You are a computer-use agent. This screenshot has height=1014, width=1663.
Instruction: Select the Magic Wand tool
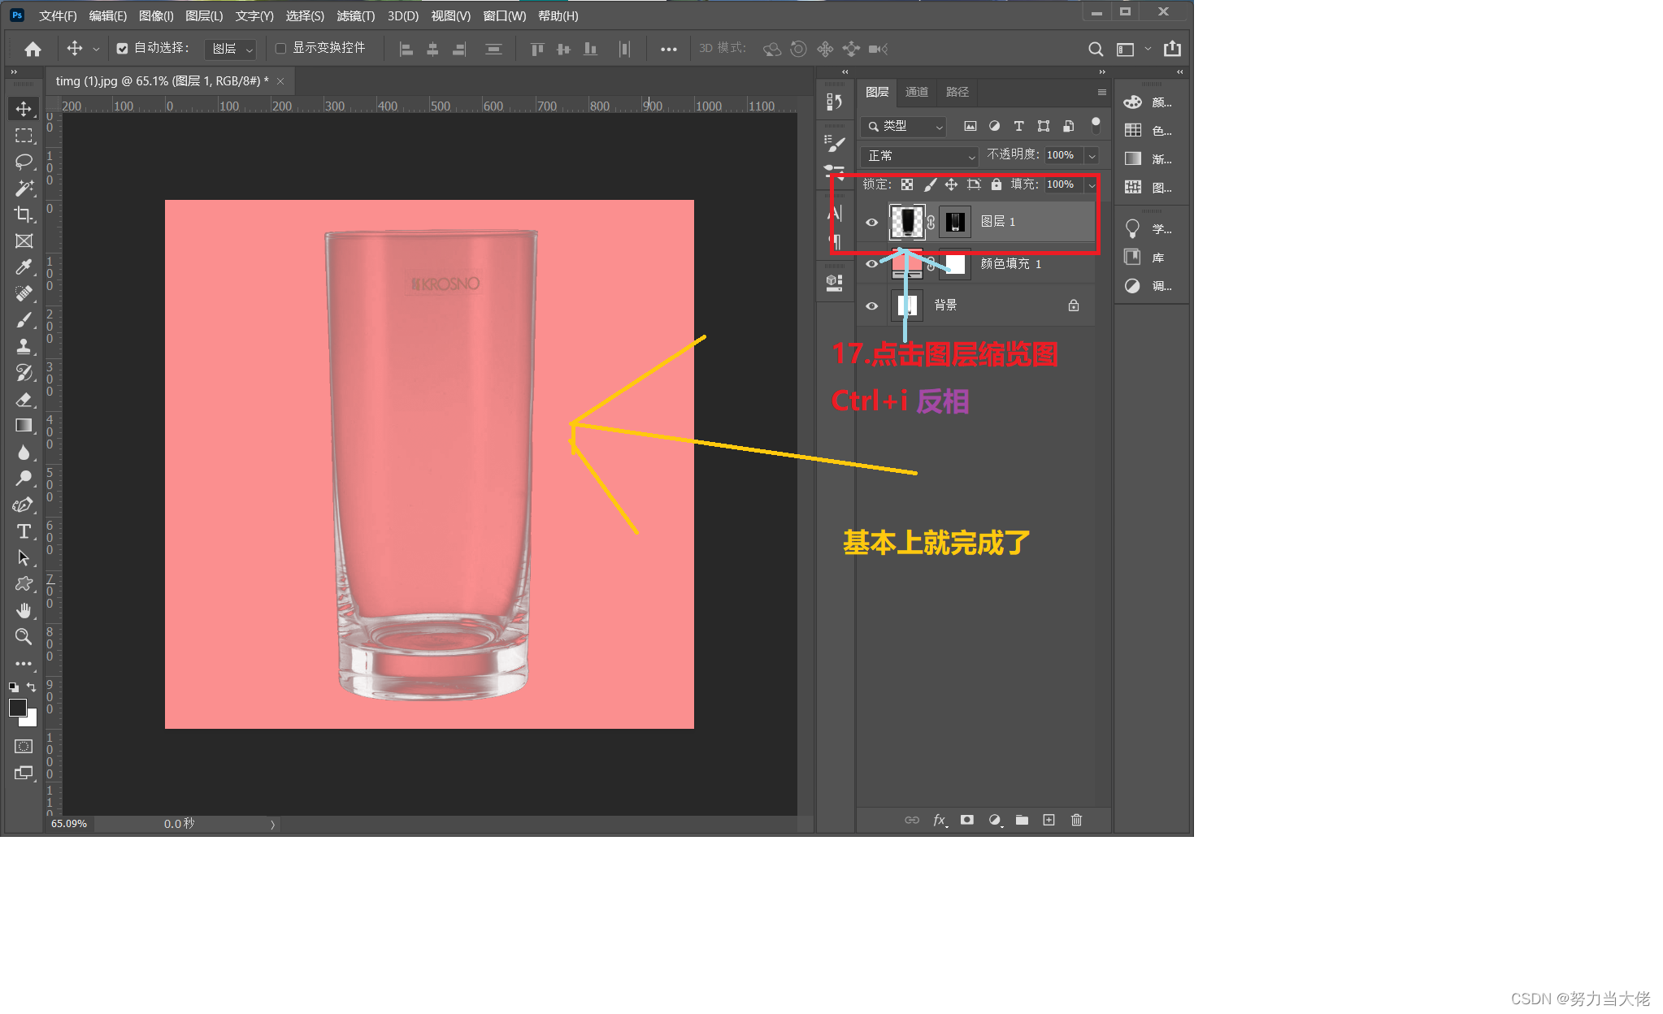pyautogui.click(x=24, y=188)
